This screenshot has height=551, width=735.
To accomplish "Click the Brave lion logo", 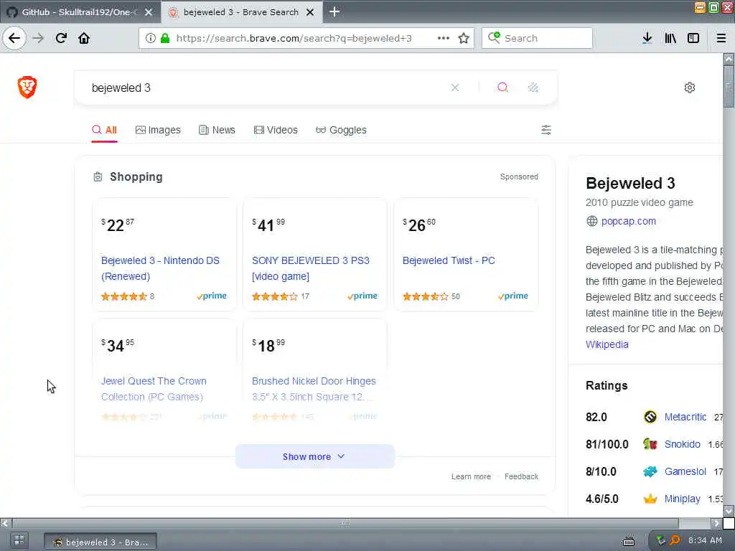I will [27, 87].
